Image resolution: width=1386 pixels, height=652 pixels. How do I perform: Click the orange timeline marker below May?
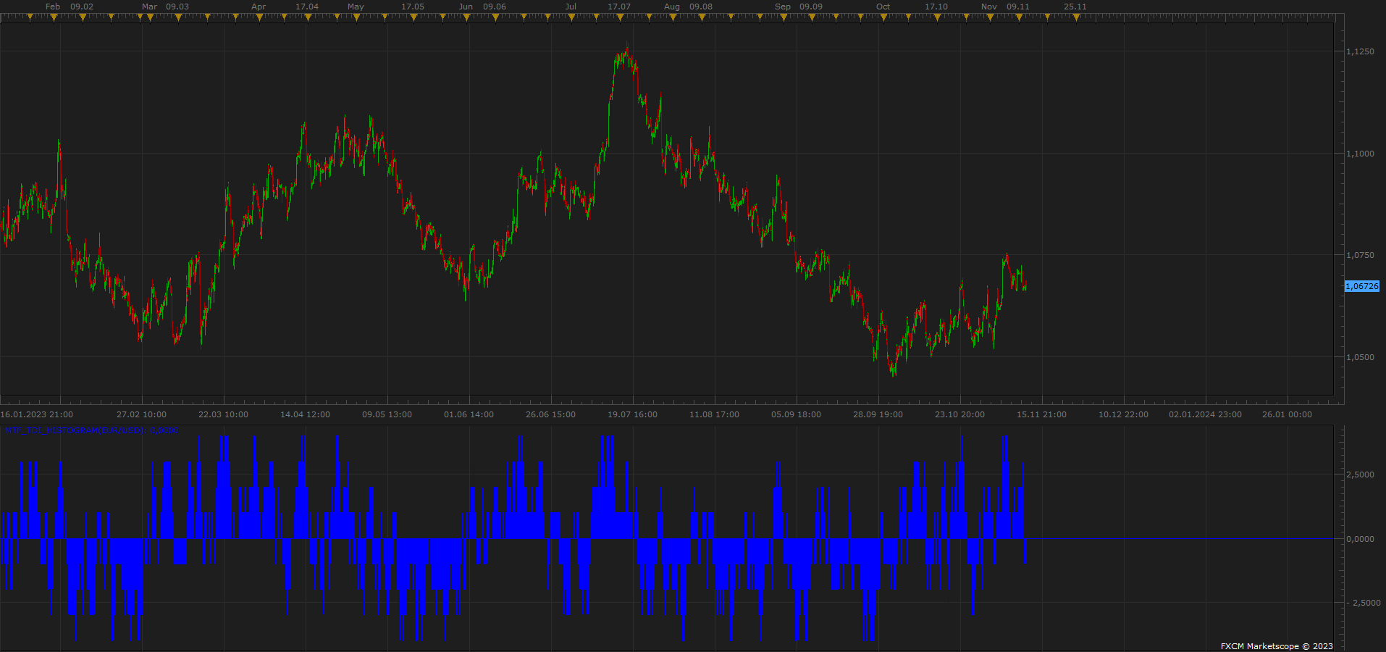(356, 17)
